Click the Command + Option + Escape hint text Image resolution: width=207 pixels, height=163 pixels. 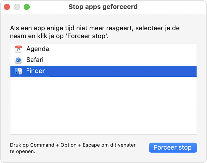(x=73, y=145)
